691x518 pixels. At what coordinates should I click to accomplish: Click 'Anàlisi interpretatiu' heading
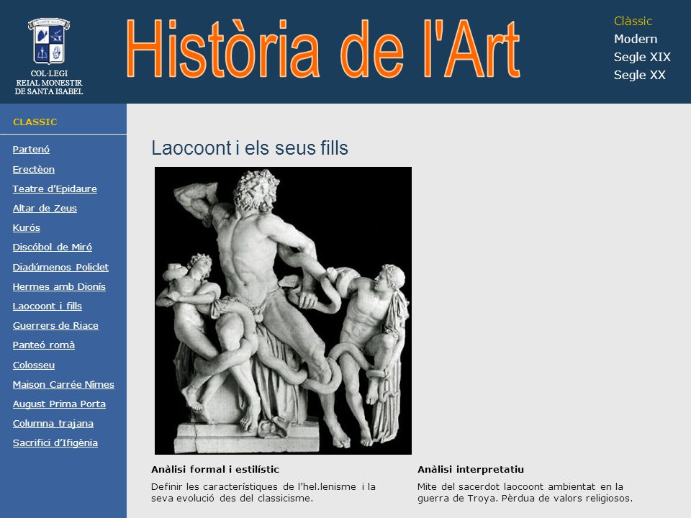click(x=471, y=470)
